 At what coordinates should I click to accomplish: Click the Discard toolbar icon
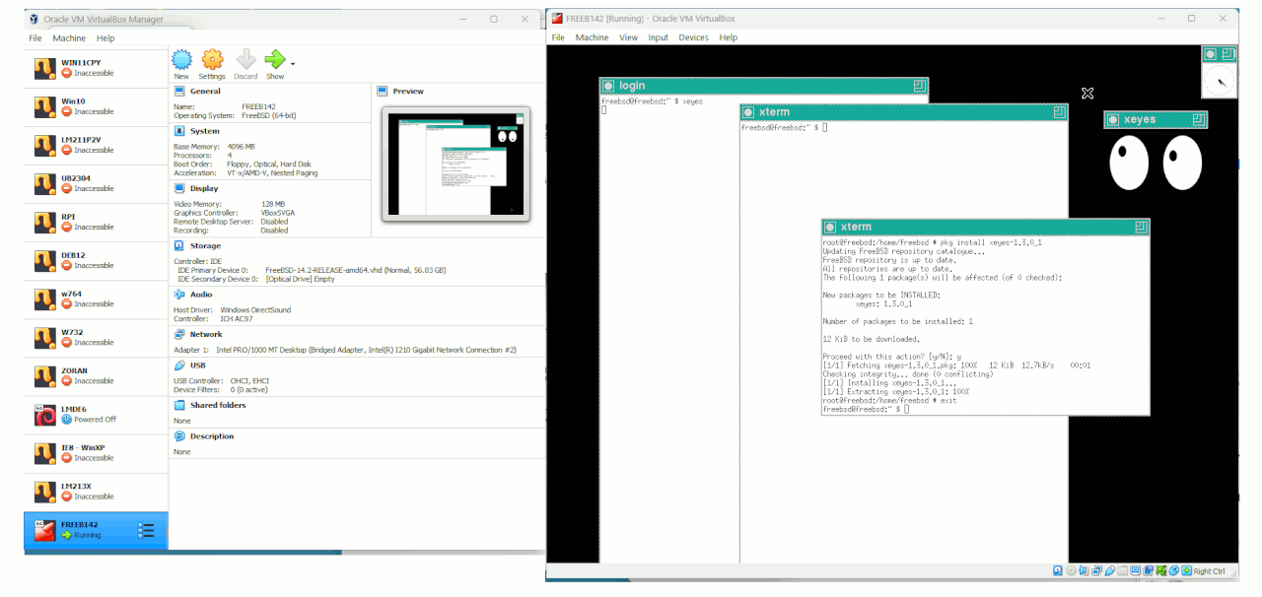(245, 59)
